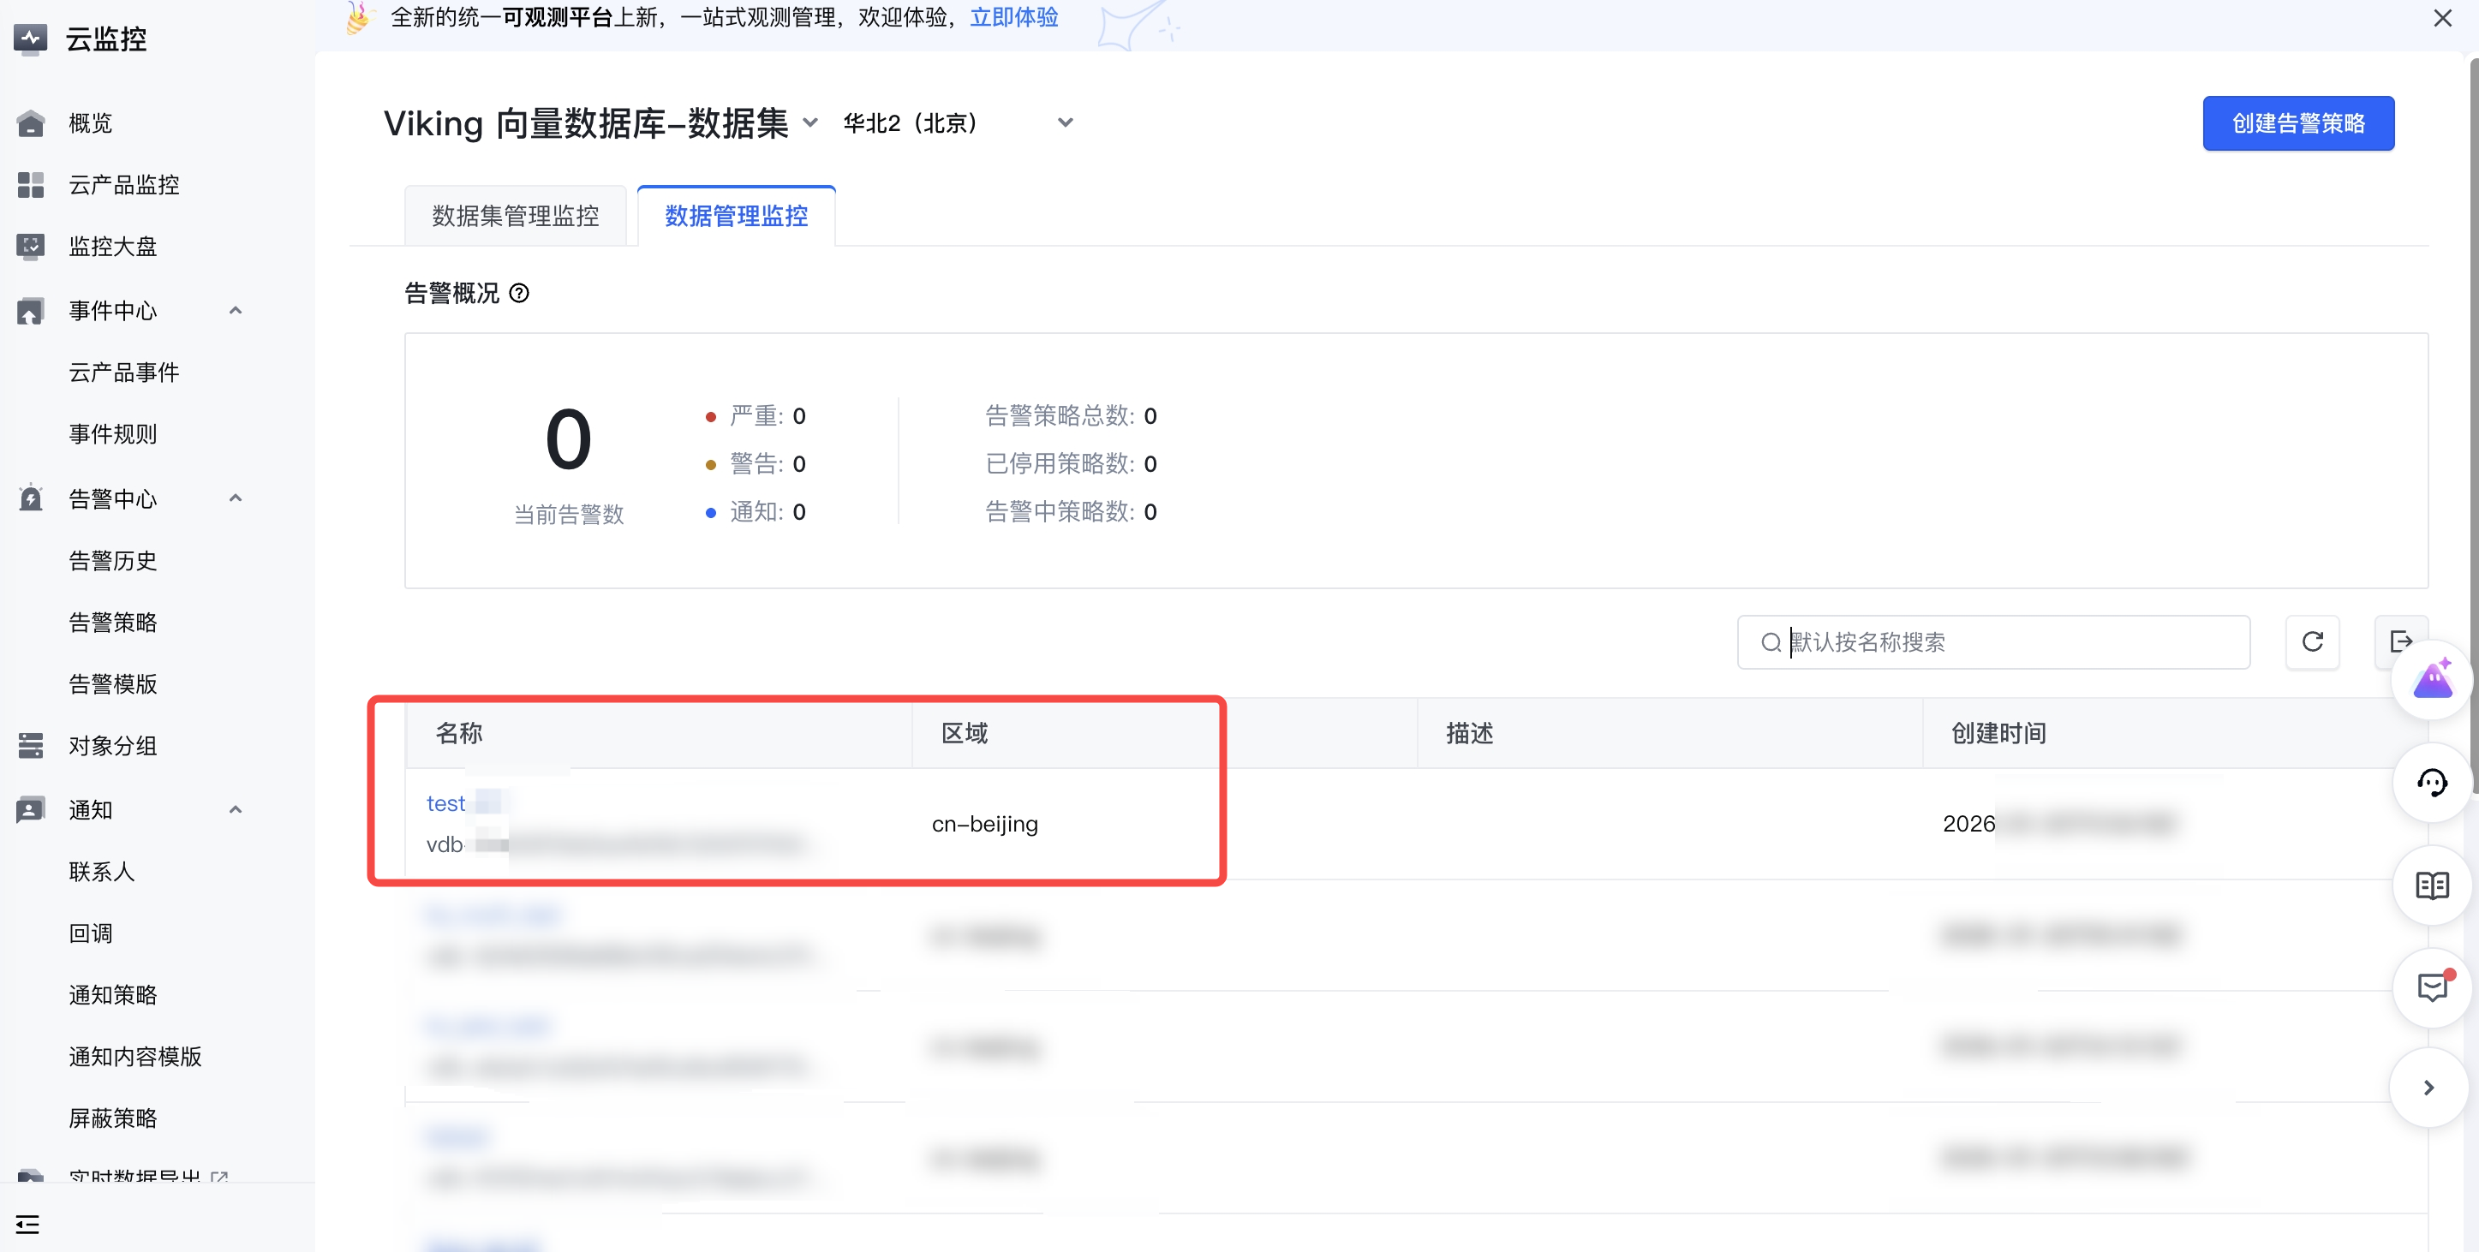Click the 创建告警策略 button

click(x=2297, y=123)
